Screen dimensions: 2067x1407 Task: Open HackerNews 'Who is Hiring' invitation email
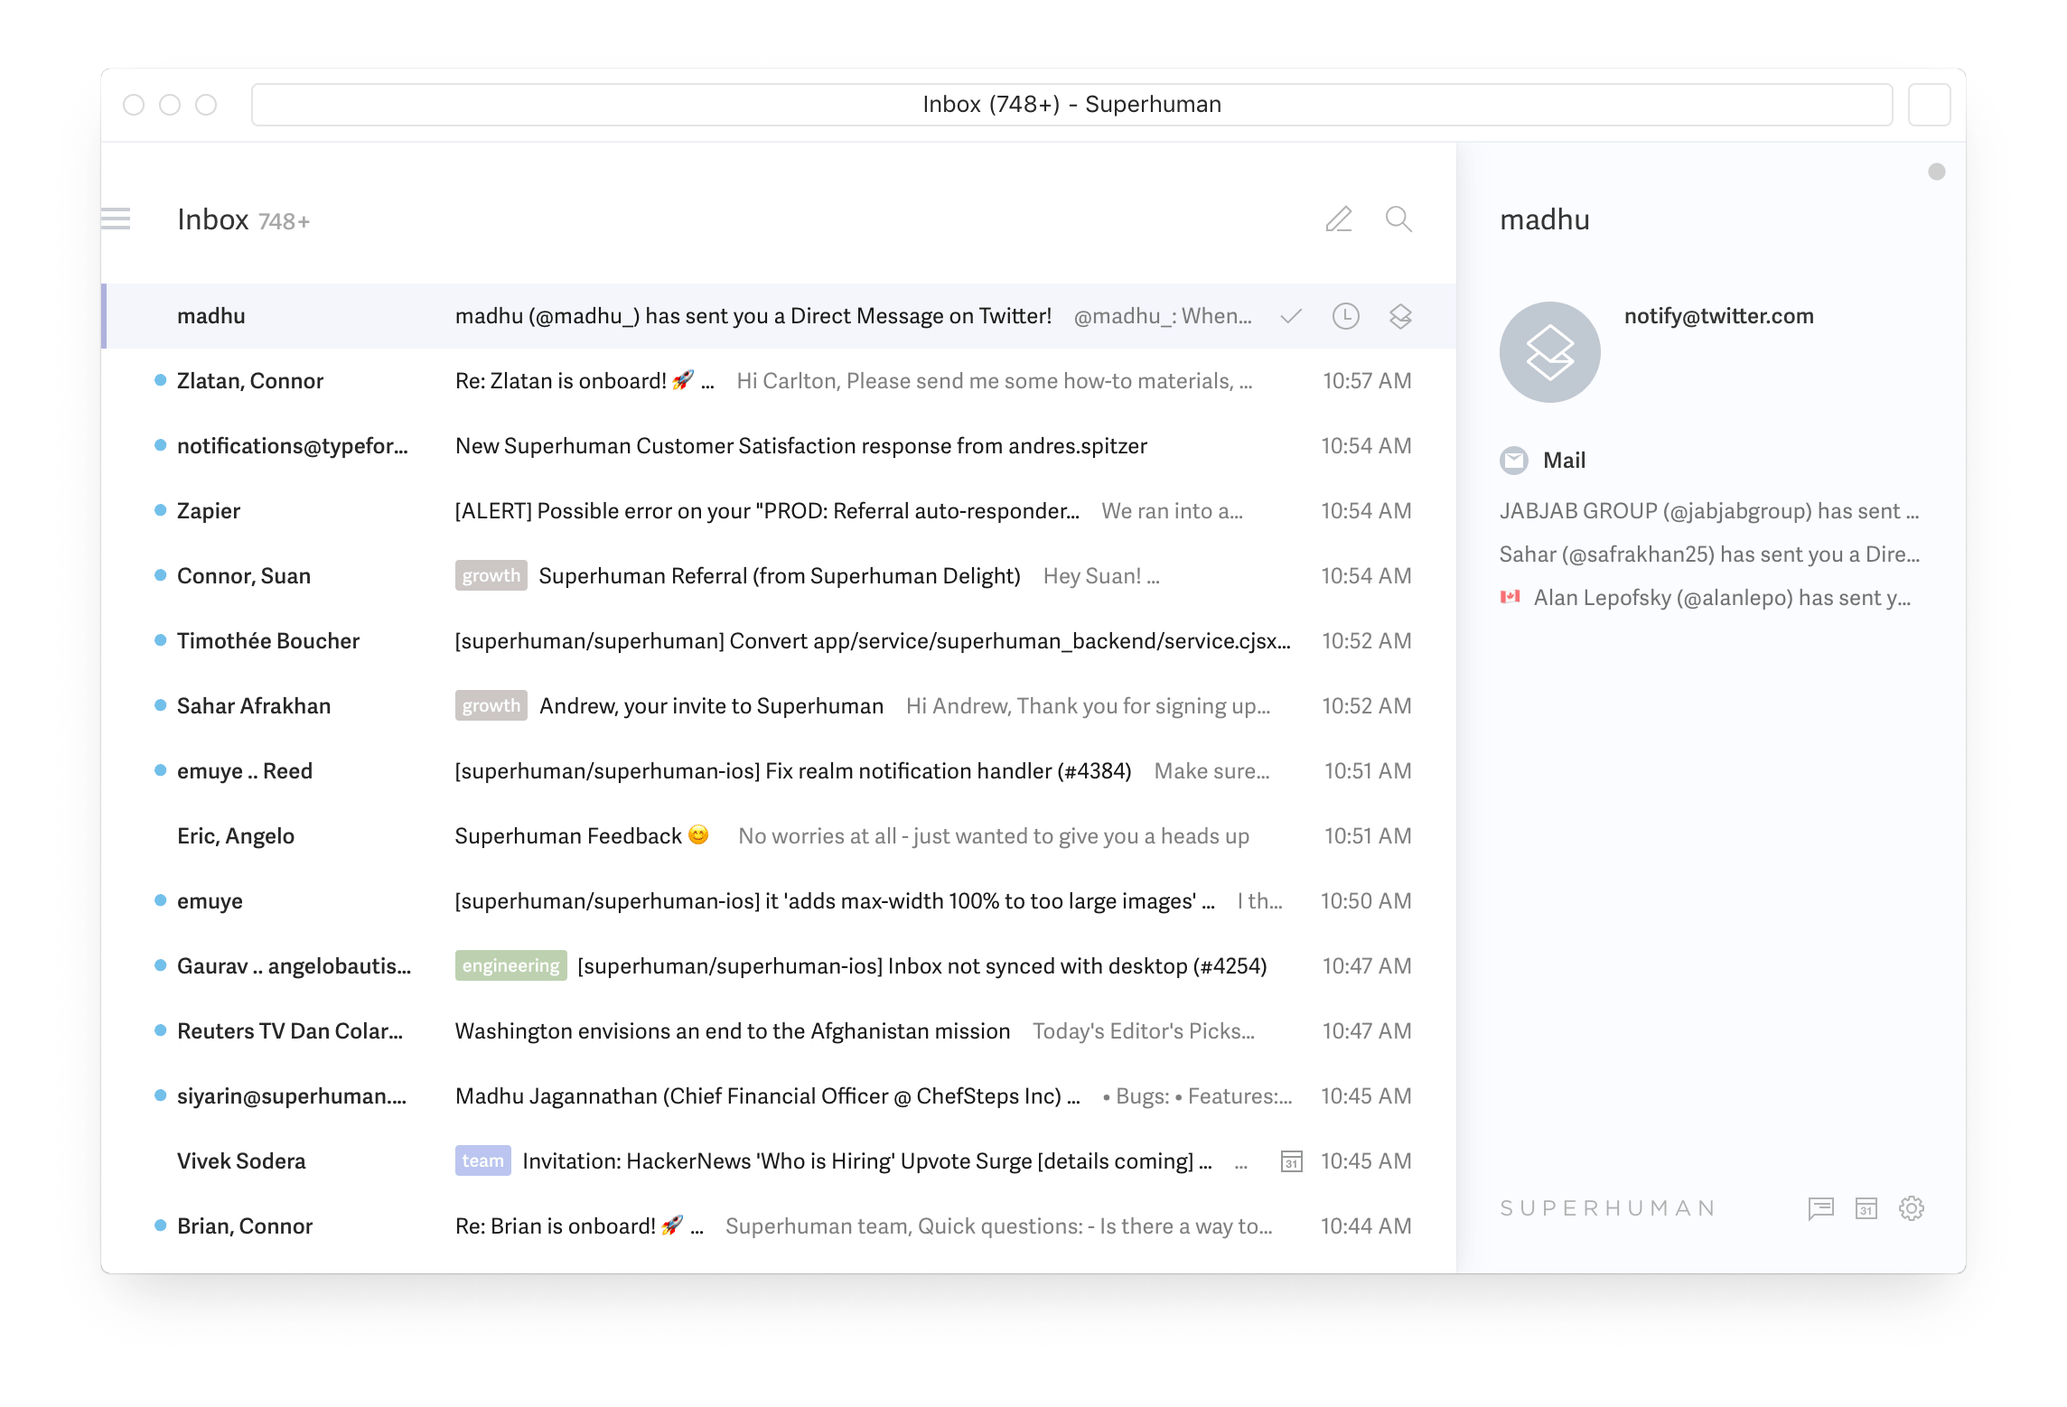point(779,1161)
